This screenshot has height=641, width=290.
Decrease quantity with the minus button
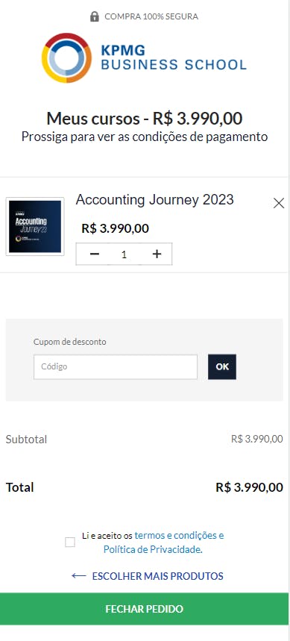[x=95, y=254]
